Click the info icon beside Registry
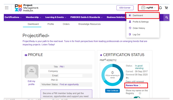Screen dimensions: 173x100 click(x=140, y=93)
